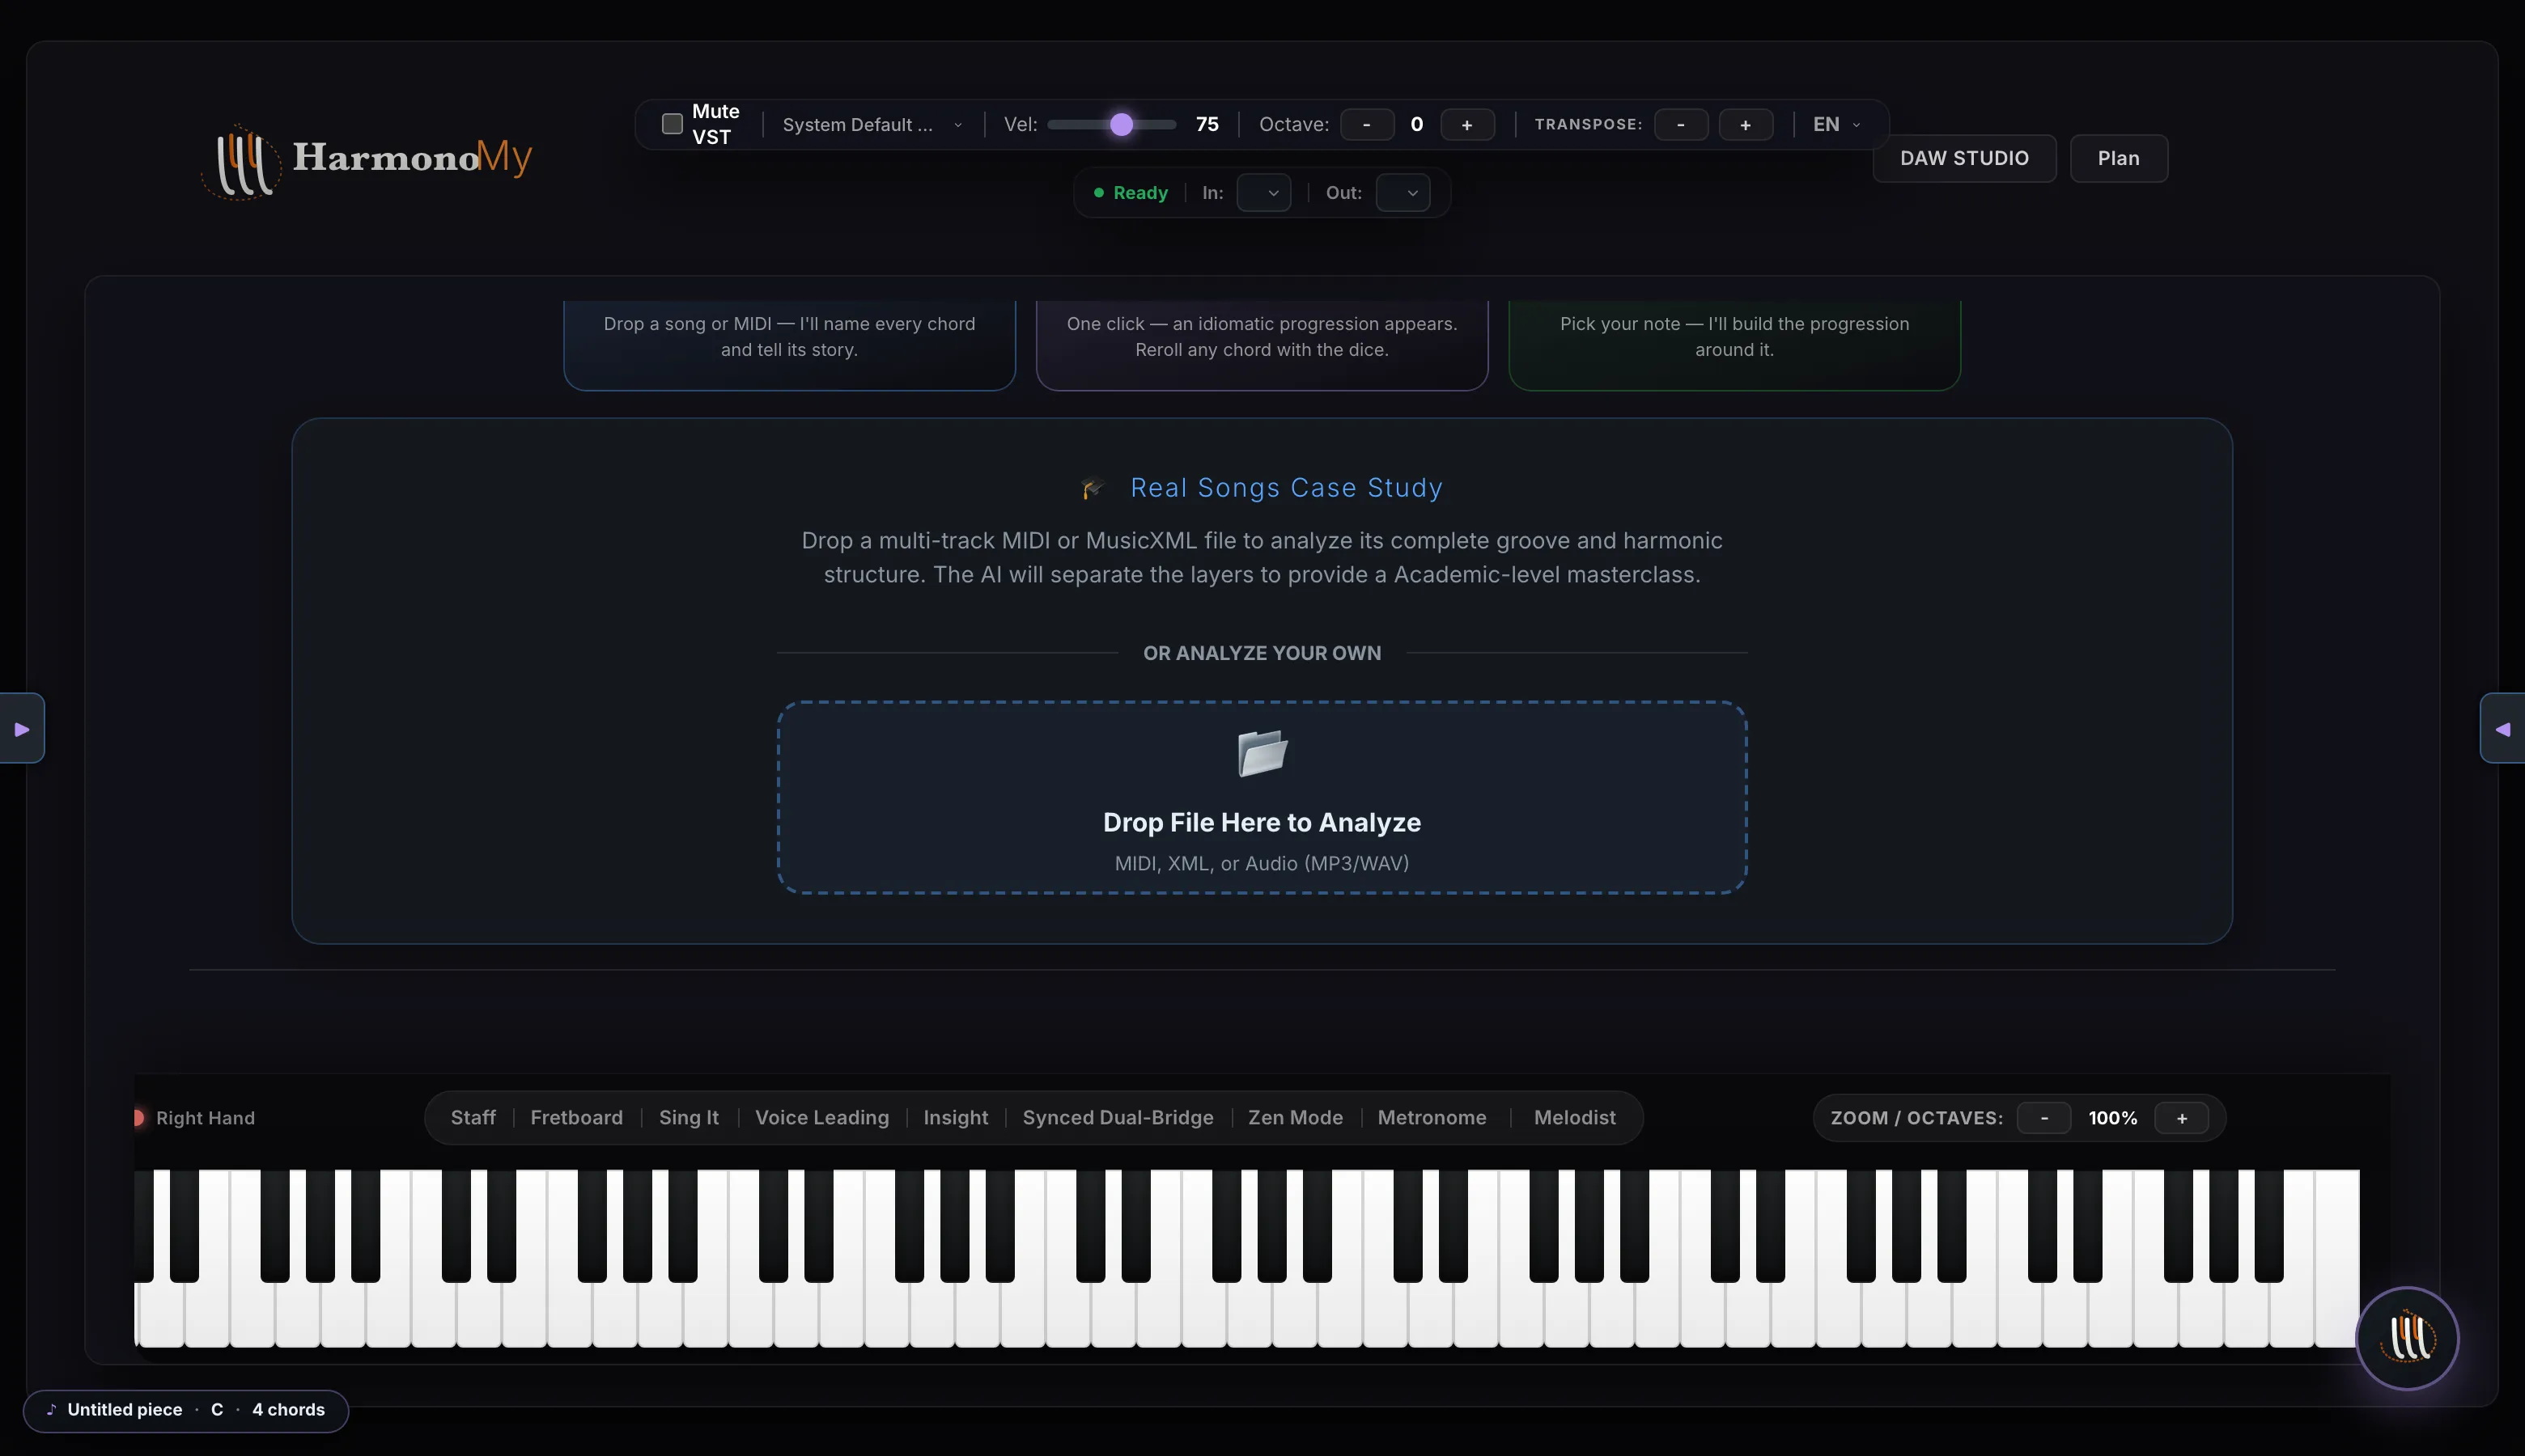Enable Zen Mode
2525x1456 pixels.
pos(1296,1118)
